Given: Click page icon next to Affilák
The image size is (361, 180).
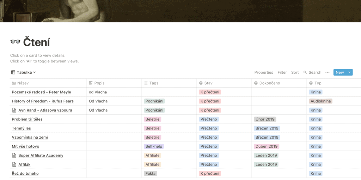Looking at the screenshot, I should [14, 165].
